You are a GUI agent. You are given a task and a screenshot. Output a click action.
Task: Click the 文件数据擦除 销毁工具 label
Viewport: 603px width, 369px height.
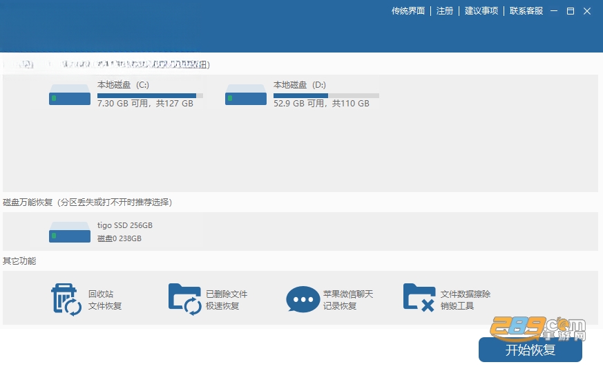[x=466, y=300]
